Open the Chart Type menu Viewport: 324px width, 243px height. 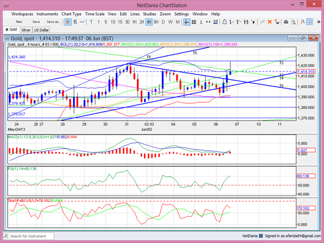(x=72, y=14)
